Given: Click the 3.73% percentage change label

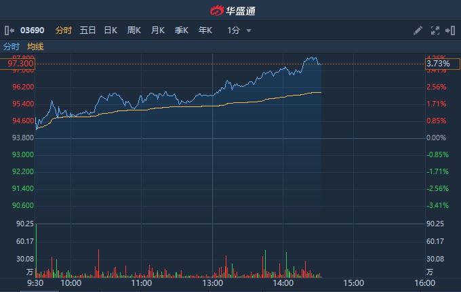Looking at the screenshot, I should click(x=437, y=64).
